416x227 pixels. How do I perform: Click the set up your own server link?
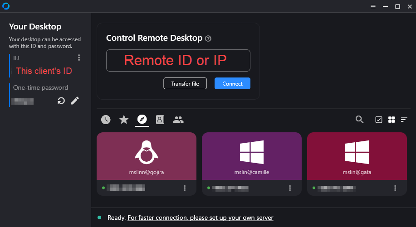(x=201, y=218)
